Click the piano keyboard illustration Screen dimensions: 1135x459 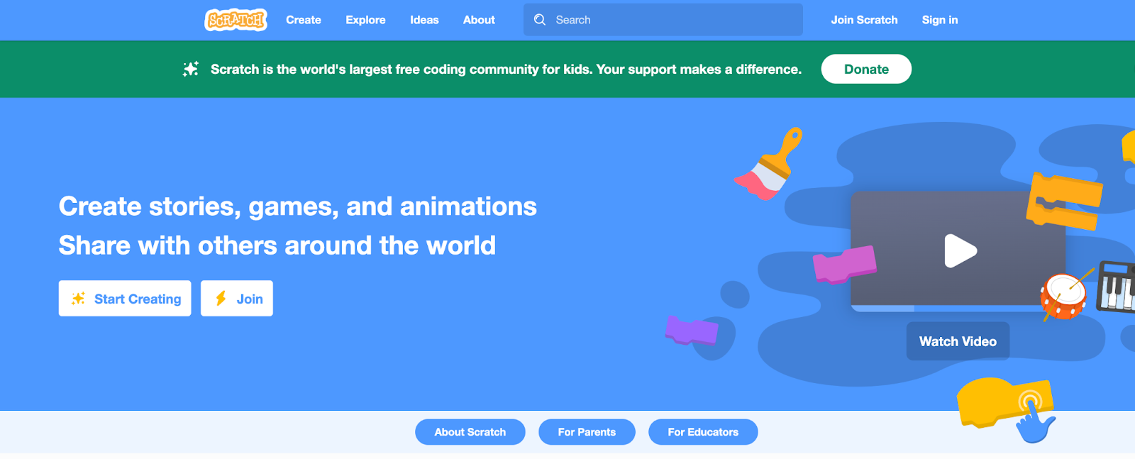pos(1117,287)
